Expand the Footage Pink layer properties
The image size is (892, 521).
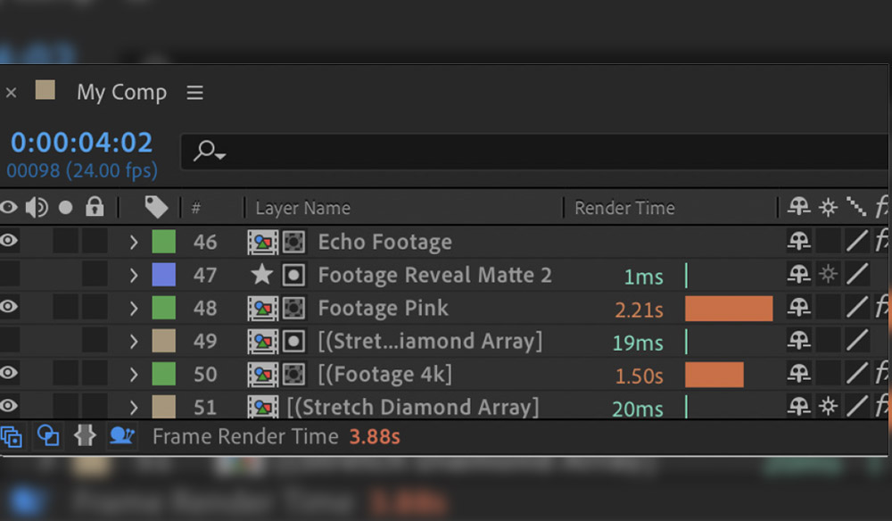tap(132, 308)
